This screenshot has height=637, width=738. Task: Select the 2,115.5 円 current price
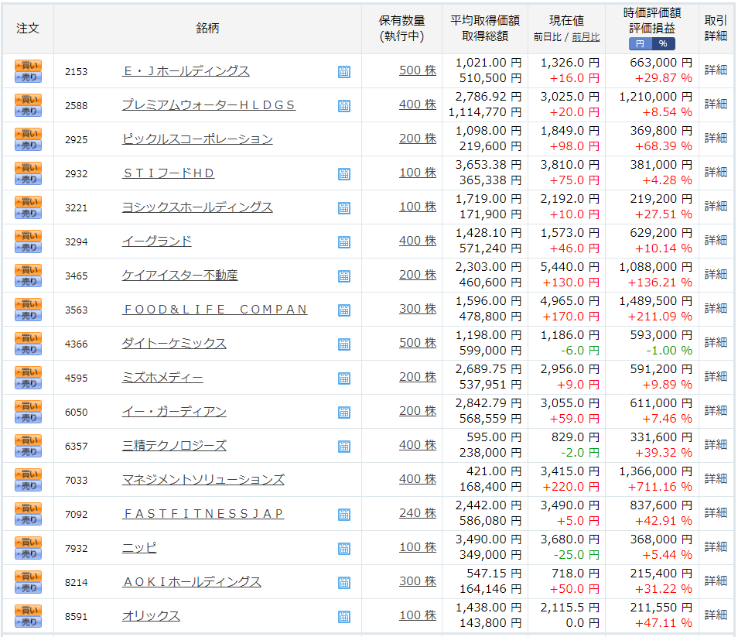pyautogui.click(x=570, y=608)
